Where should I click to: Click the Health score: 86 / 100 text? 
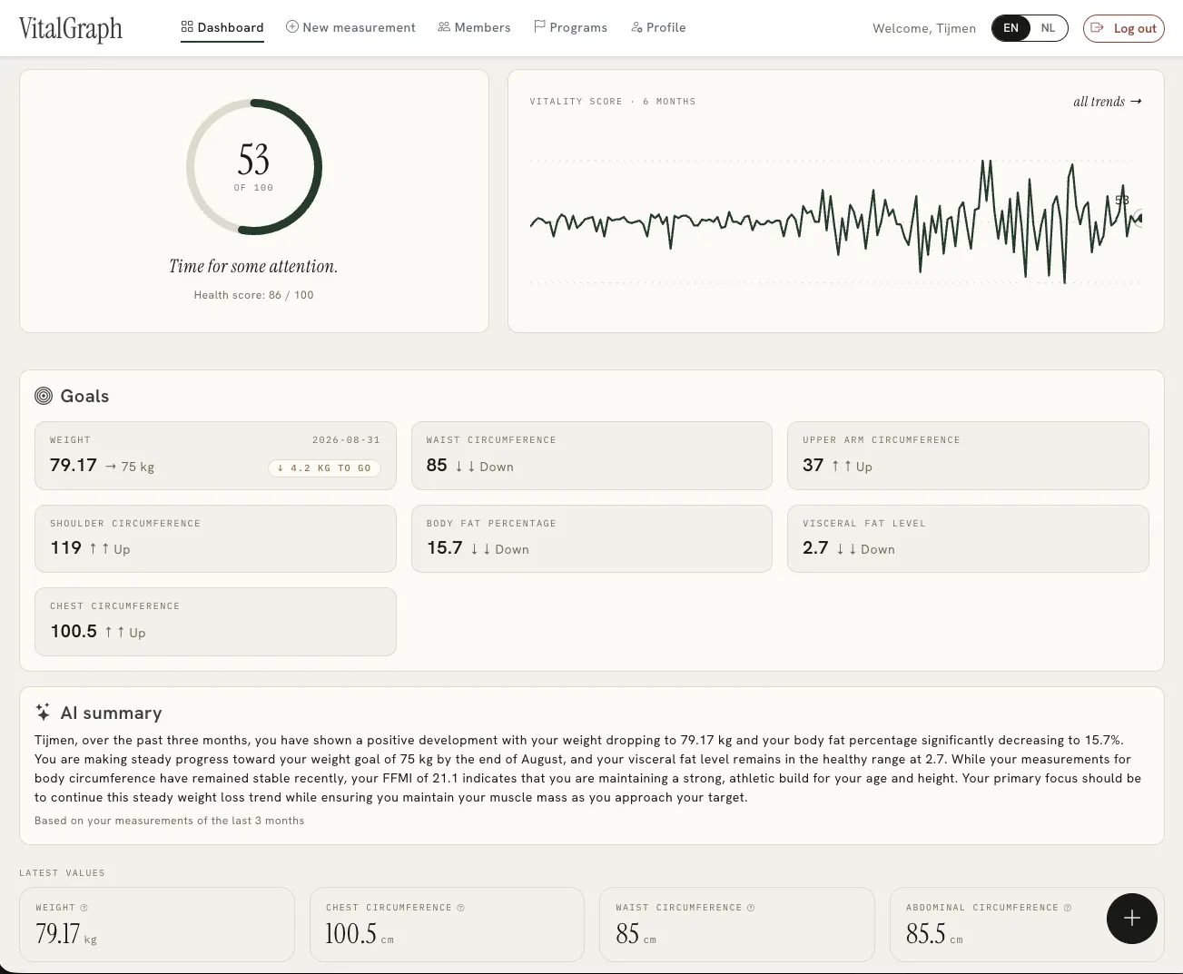click(254, 295)
